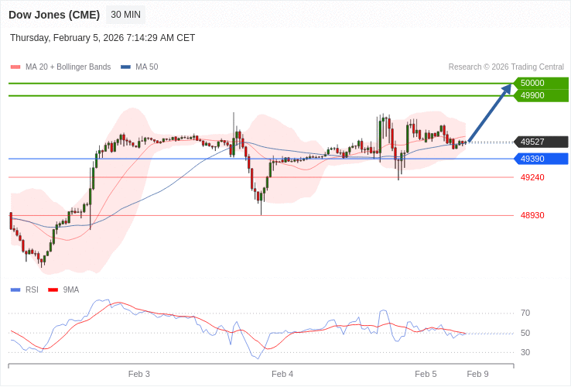Viewport: 571px width, 387px height.
Task: Click the 'Feb 9' date axis label
Action: 478,375
